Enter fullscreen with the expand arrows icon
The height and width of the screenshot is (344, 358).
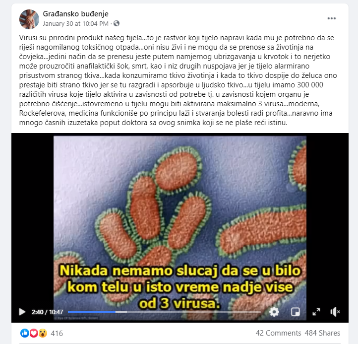point(316,312)
